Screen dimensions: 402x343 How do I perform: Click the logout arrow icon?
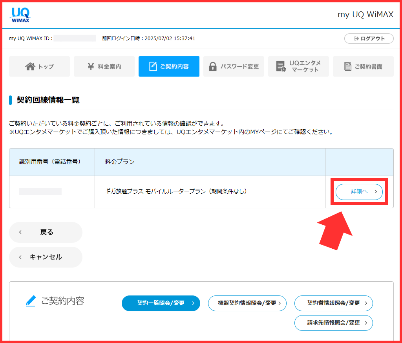pos(356,39)
